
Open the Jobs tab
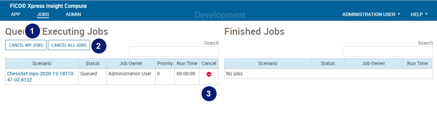(x=43, y=14)
